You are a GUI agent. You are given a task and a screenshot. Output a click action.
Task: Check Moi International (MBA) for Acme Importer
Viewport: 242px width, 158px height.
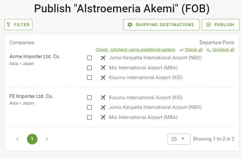(x=89, y=68)
